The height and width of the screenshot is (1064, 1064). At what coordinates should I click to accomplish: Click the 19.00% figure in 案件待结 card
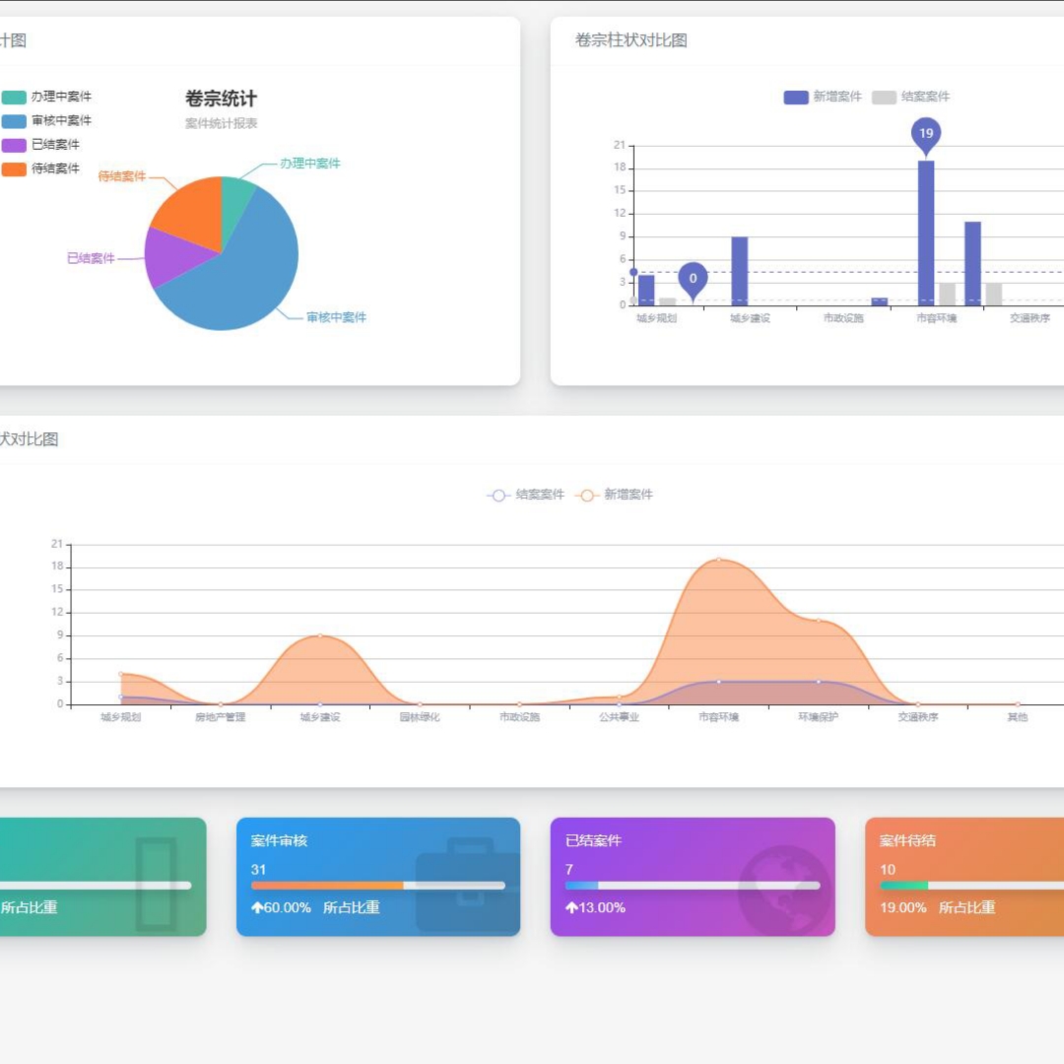903,908
